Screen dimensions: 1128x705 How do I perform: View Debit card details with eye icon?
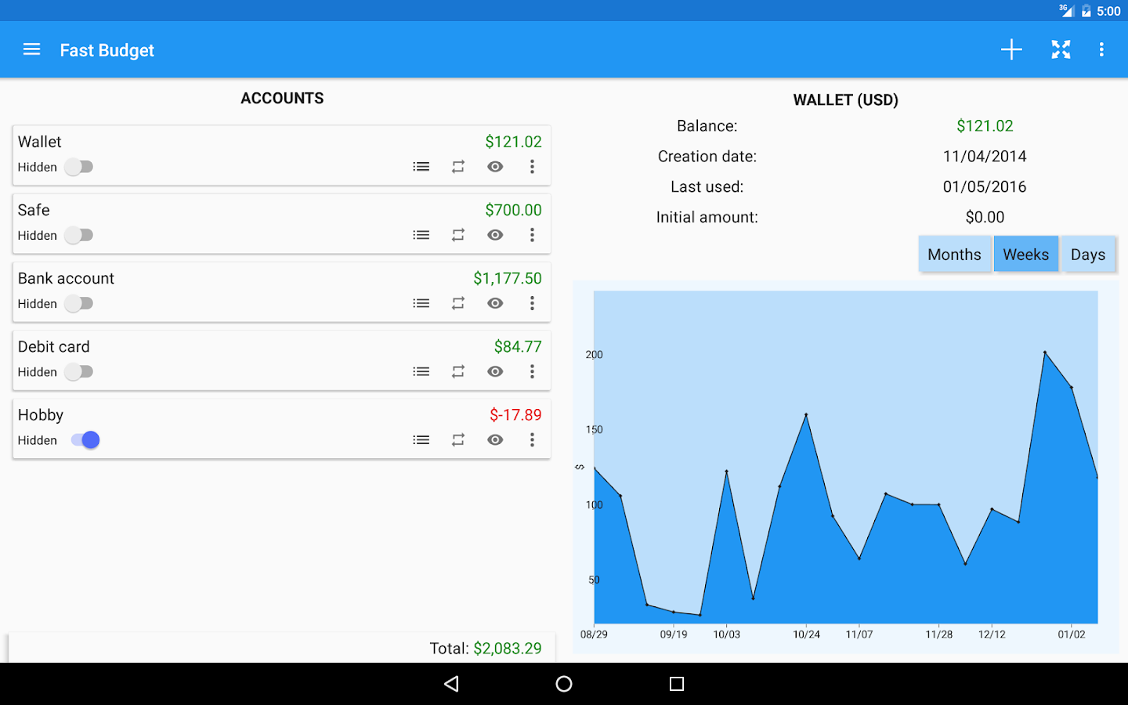pos(495,371)
